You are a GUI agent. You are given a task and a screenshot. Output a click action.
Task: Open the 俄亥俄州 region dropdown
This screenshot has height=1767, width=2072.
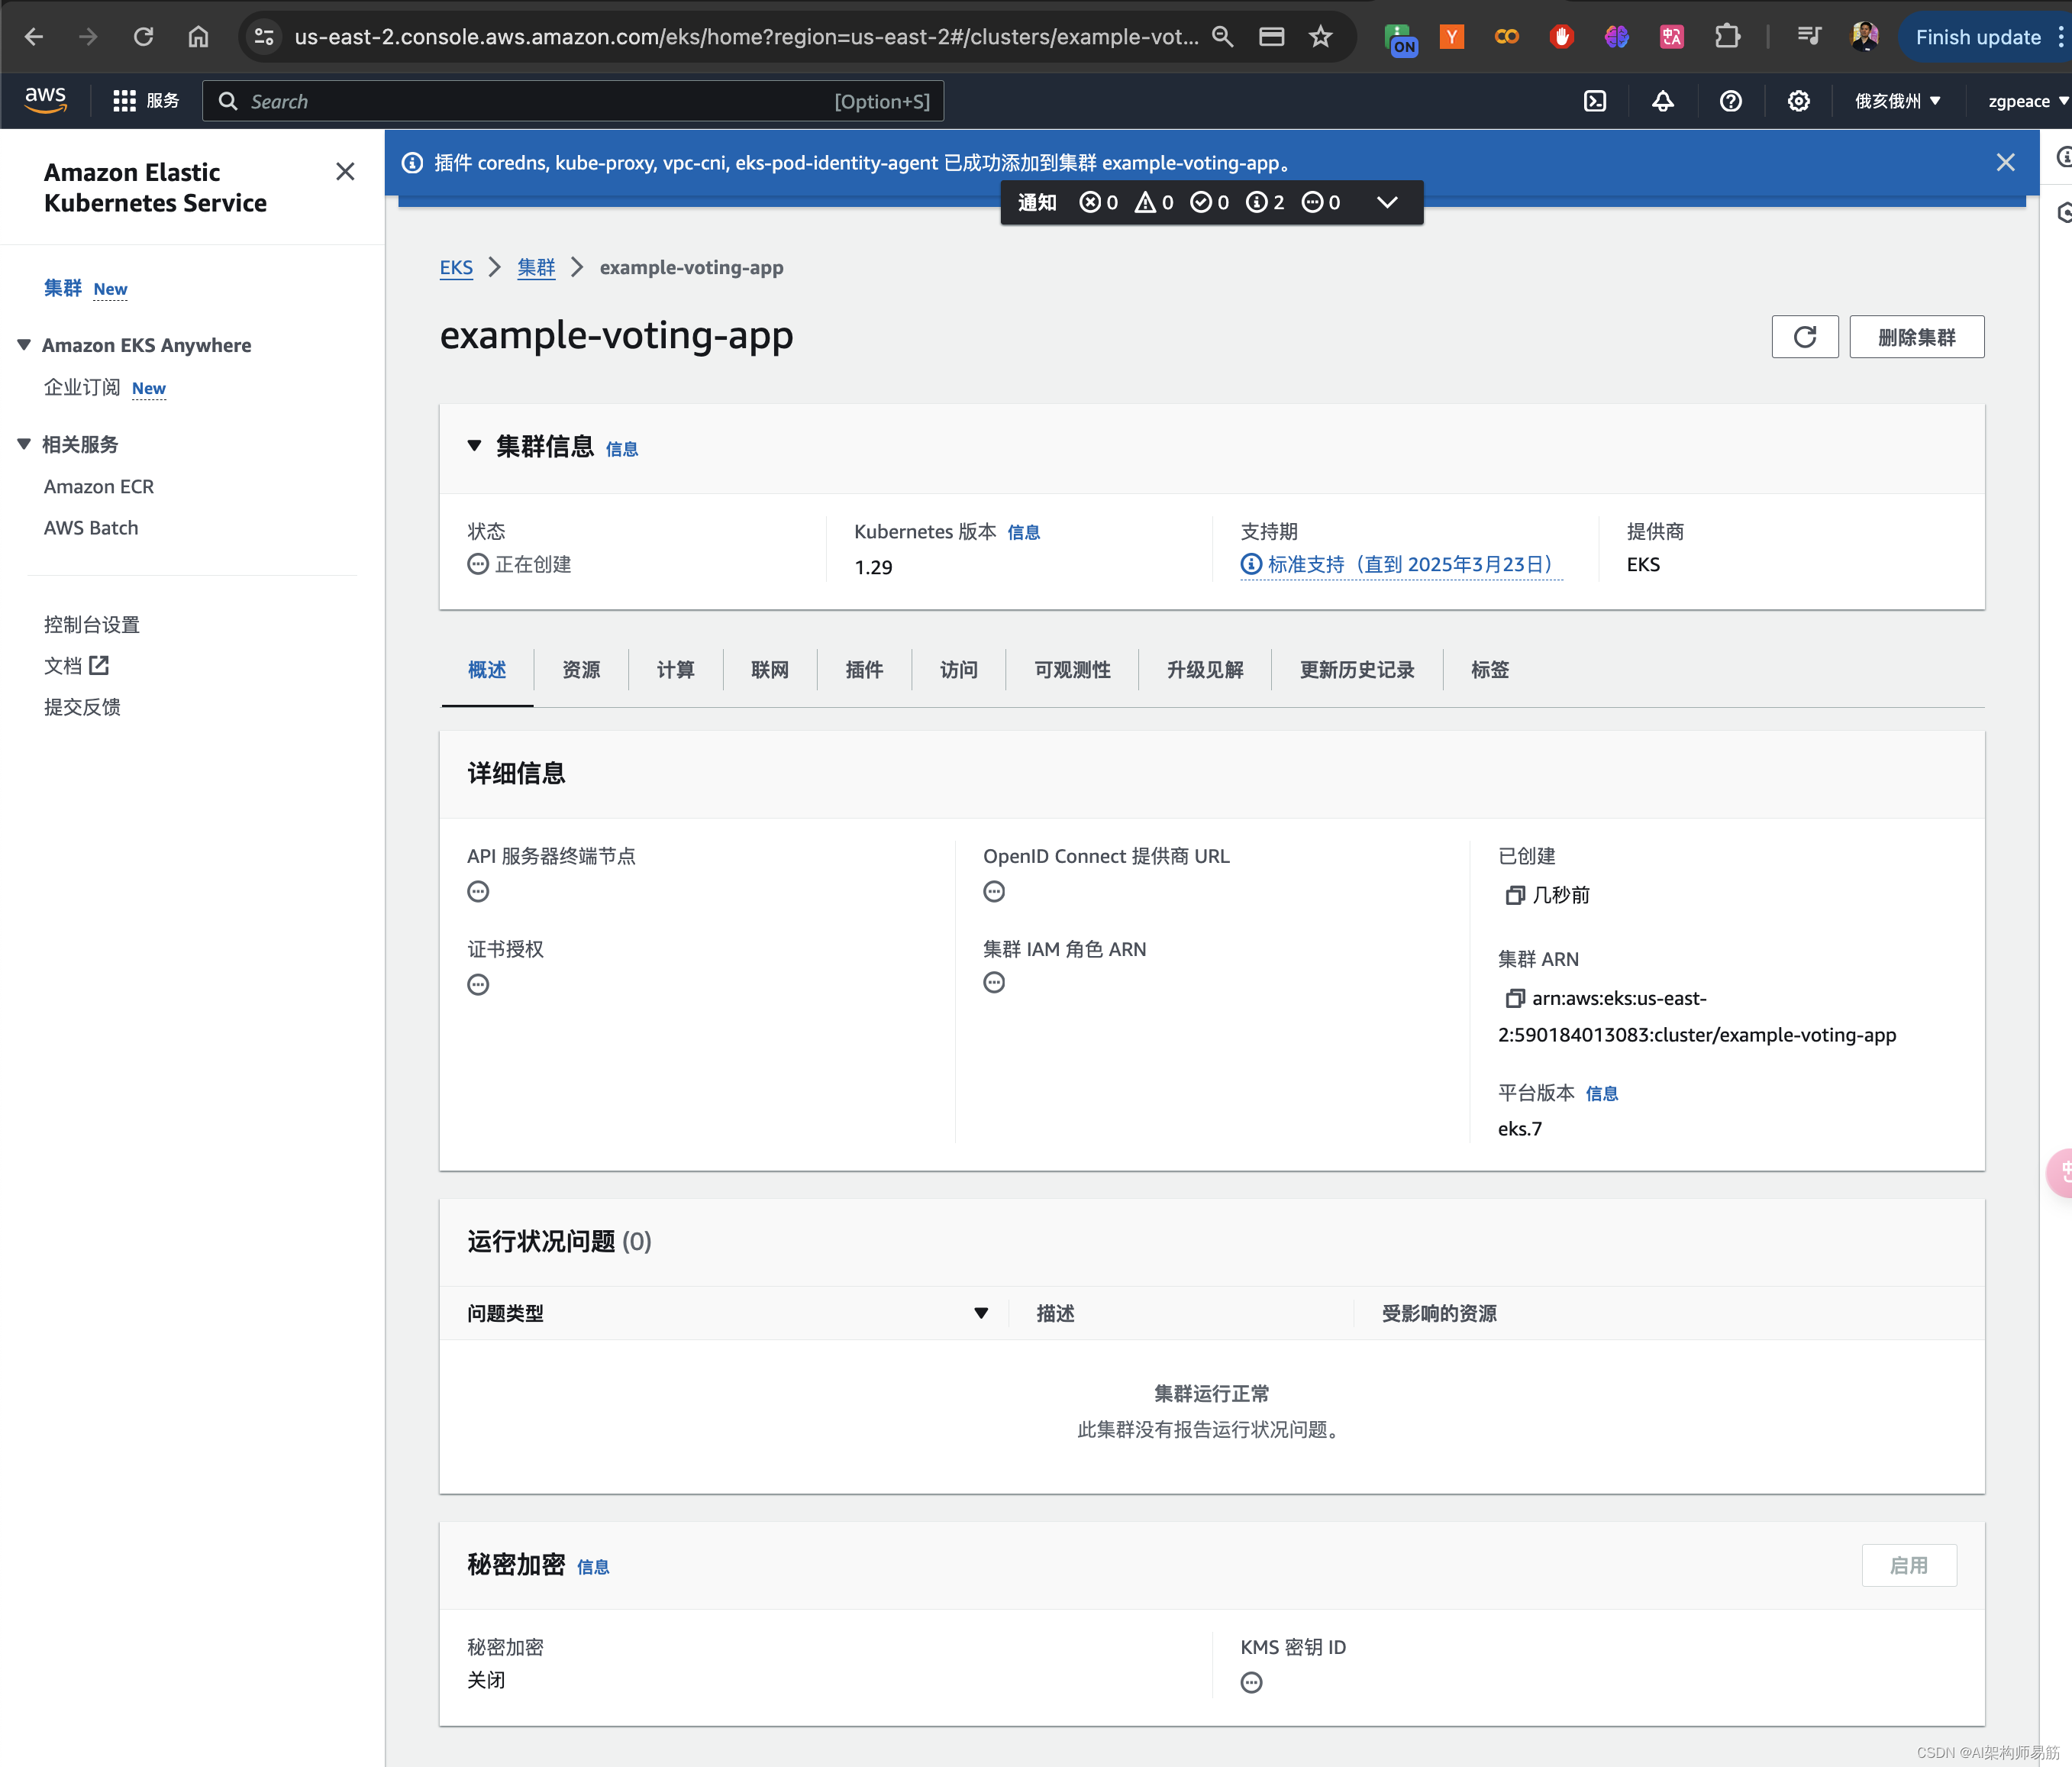click(x=1898, y=101)
